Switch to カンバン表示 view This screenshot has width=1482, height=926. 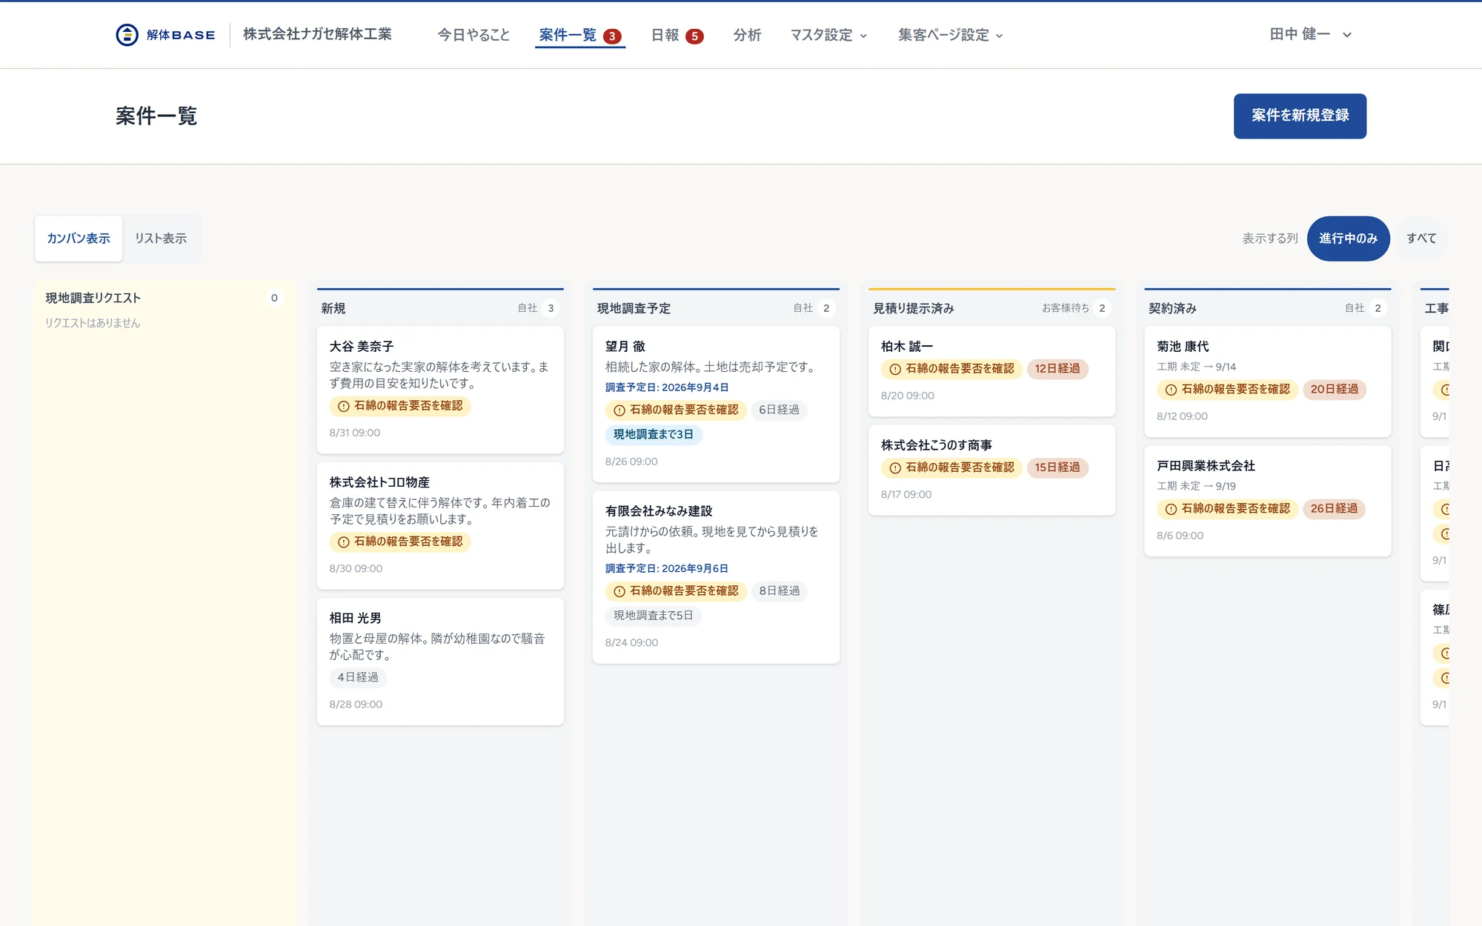click(x=79, y=239)
